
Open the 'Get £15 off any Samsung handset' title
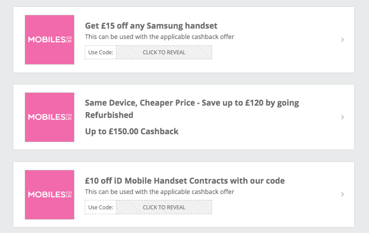coord(151,26)
